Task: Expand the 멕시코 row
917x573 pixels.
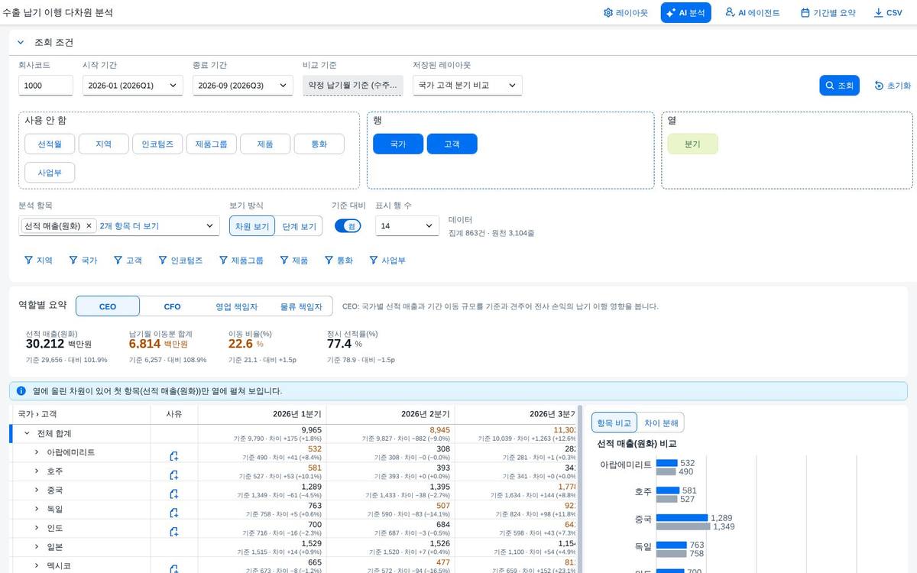Action: (x=36, y=566)
